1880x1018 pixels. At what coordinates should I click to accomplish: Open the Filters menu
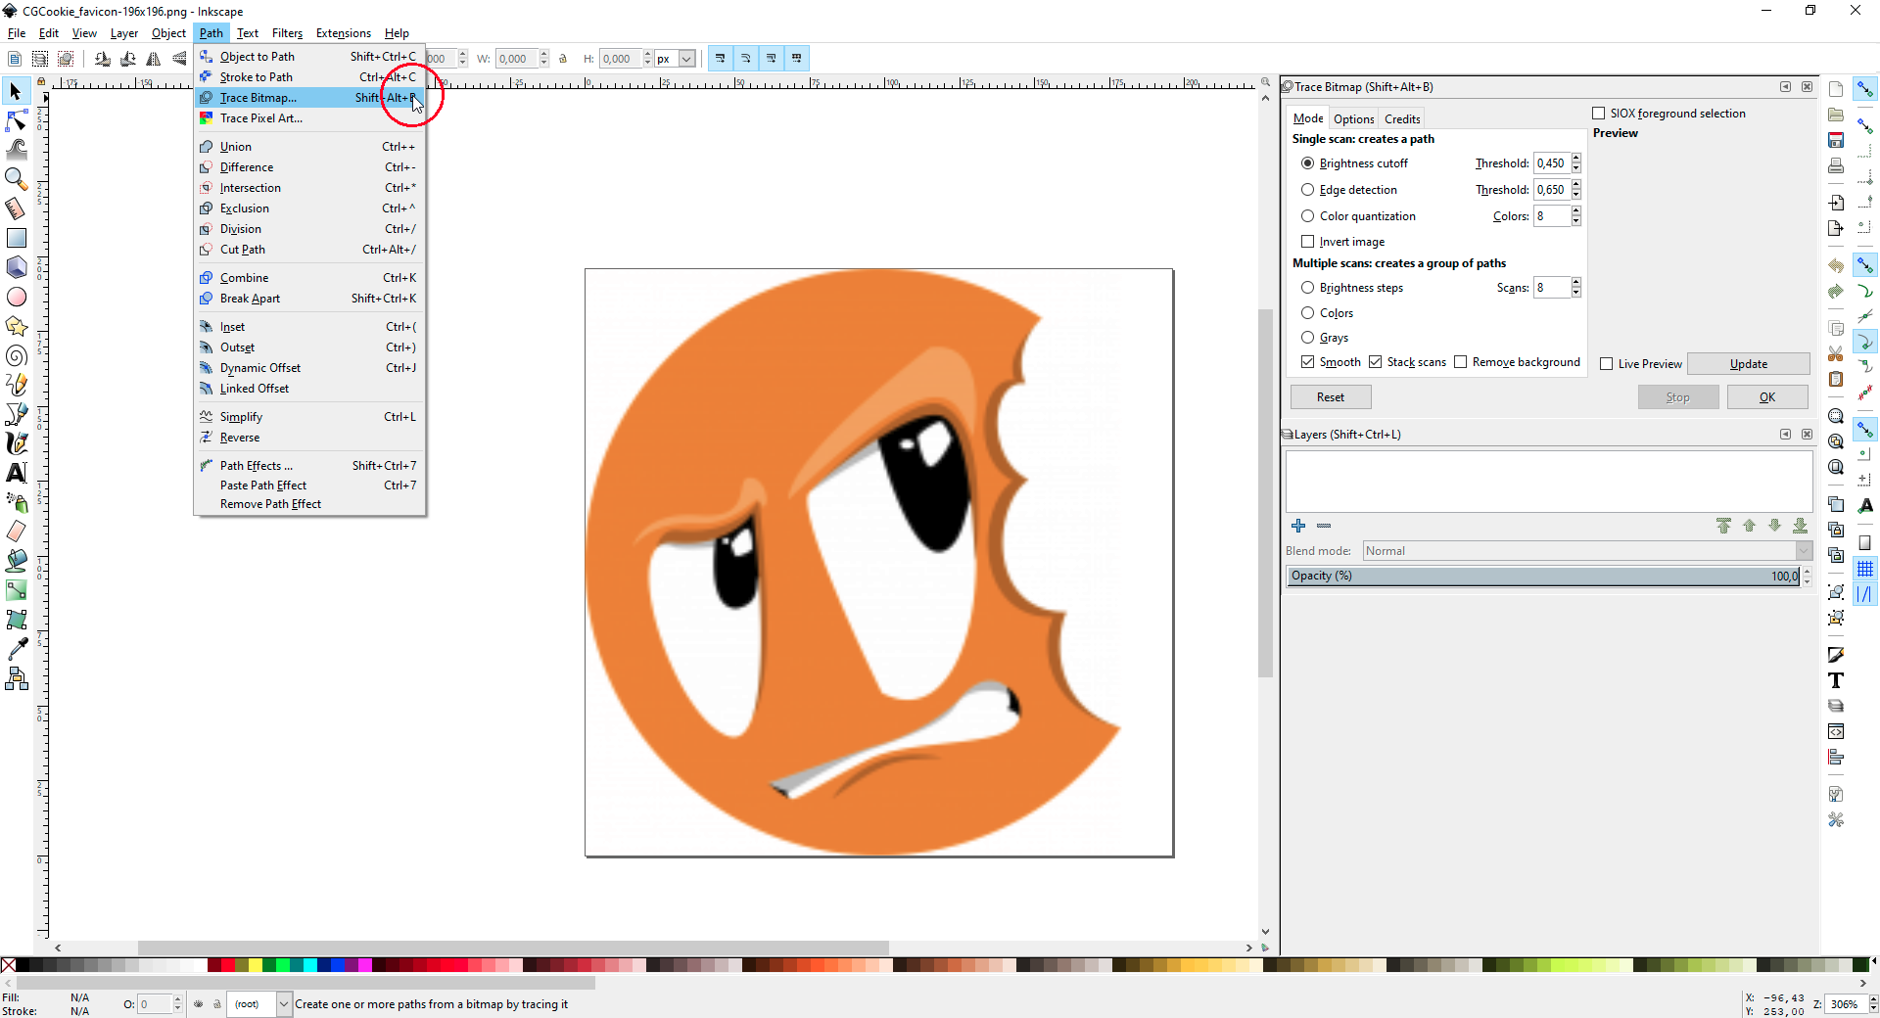click(287, 33)
